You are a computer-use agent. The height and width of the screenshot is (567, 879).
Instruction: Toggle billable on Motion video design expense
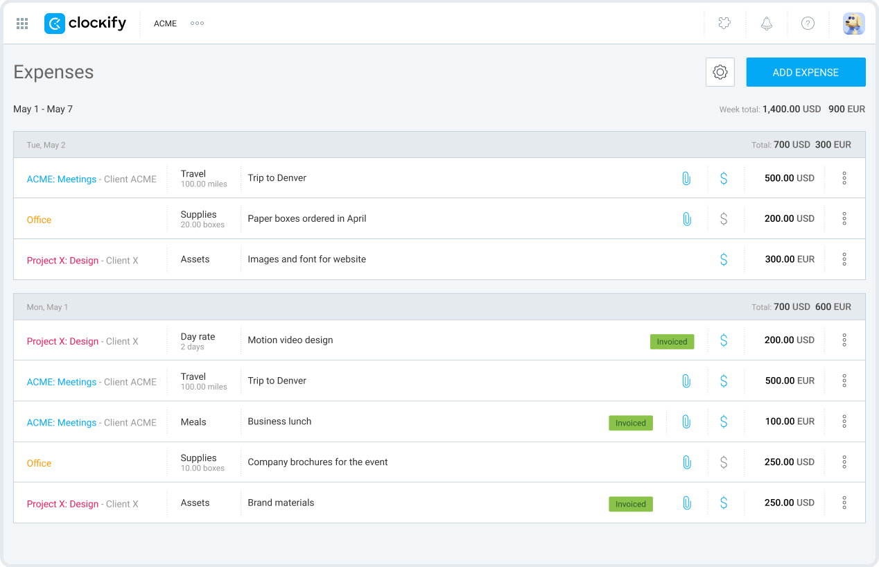click(724, 340)
